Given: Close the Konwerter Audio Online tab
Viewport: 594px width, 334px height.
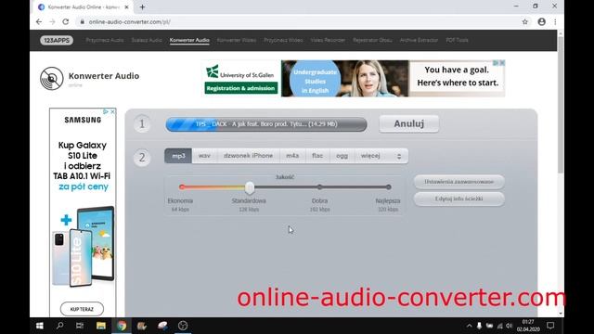Looking at the screenshot, I should [x=126, y=6].
